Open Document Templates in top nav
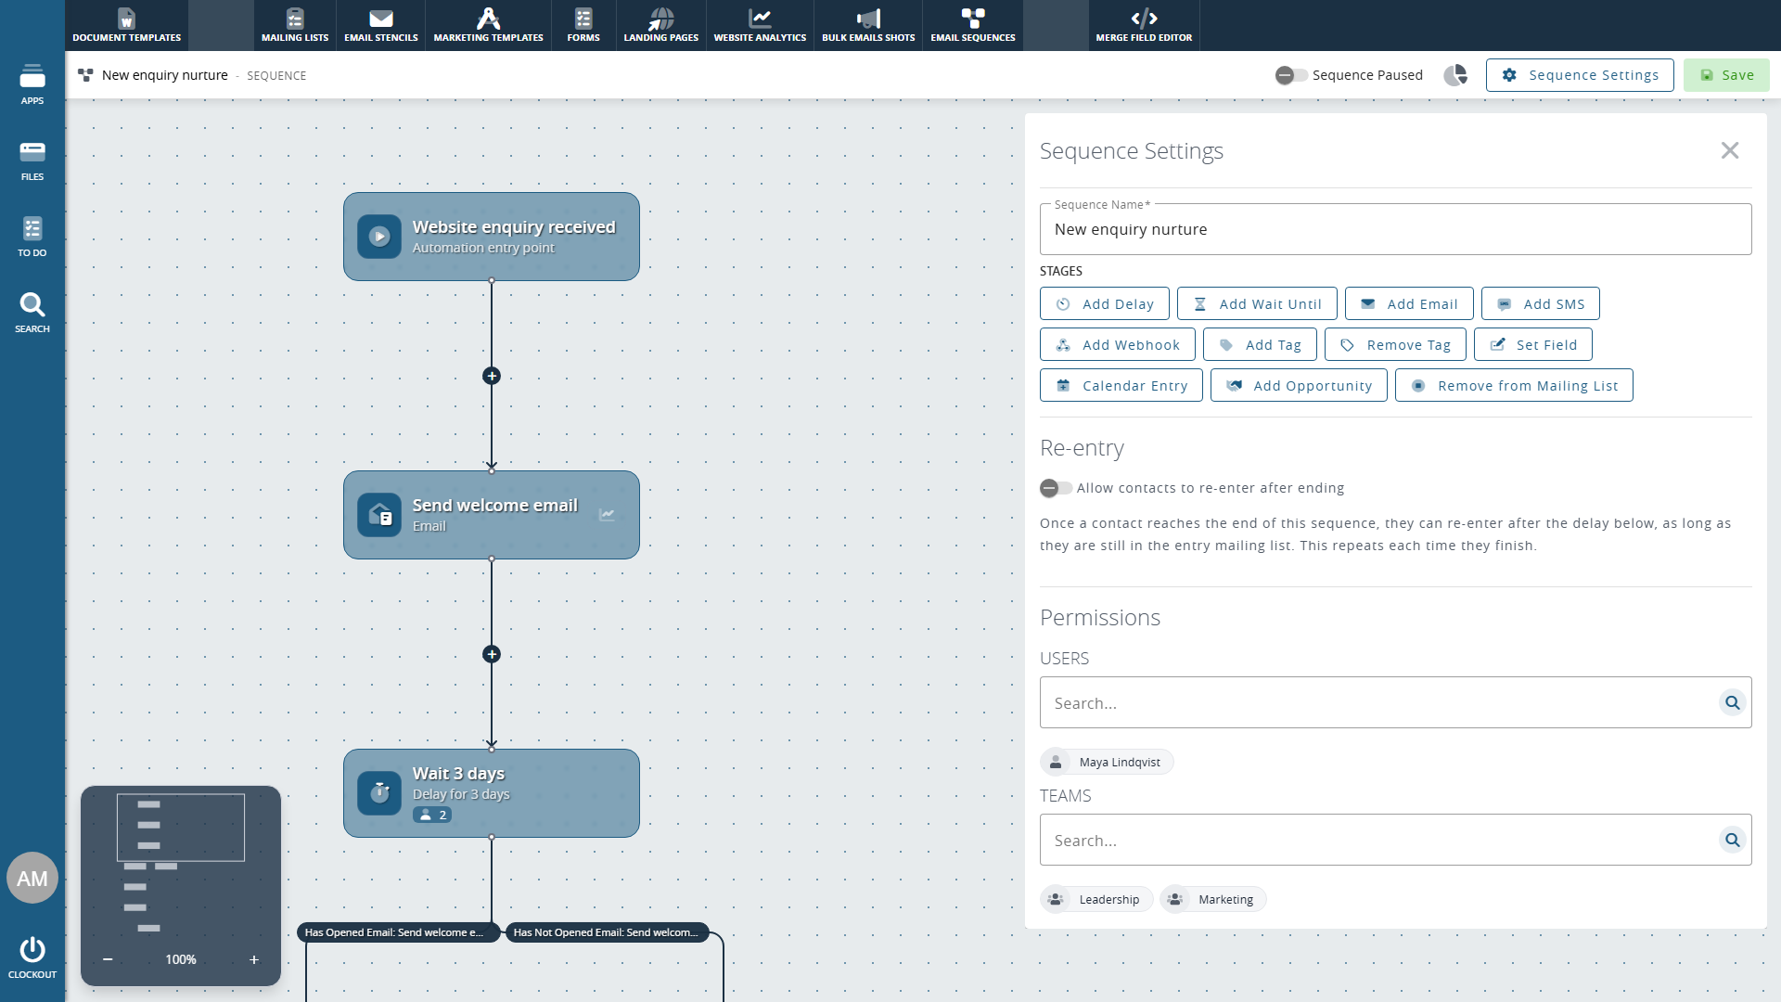The image size is (1781, 1002). click(127, 25)
